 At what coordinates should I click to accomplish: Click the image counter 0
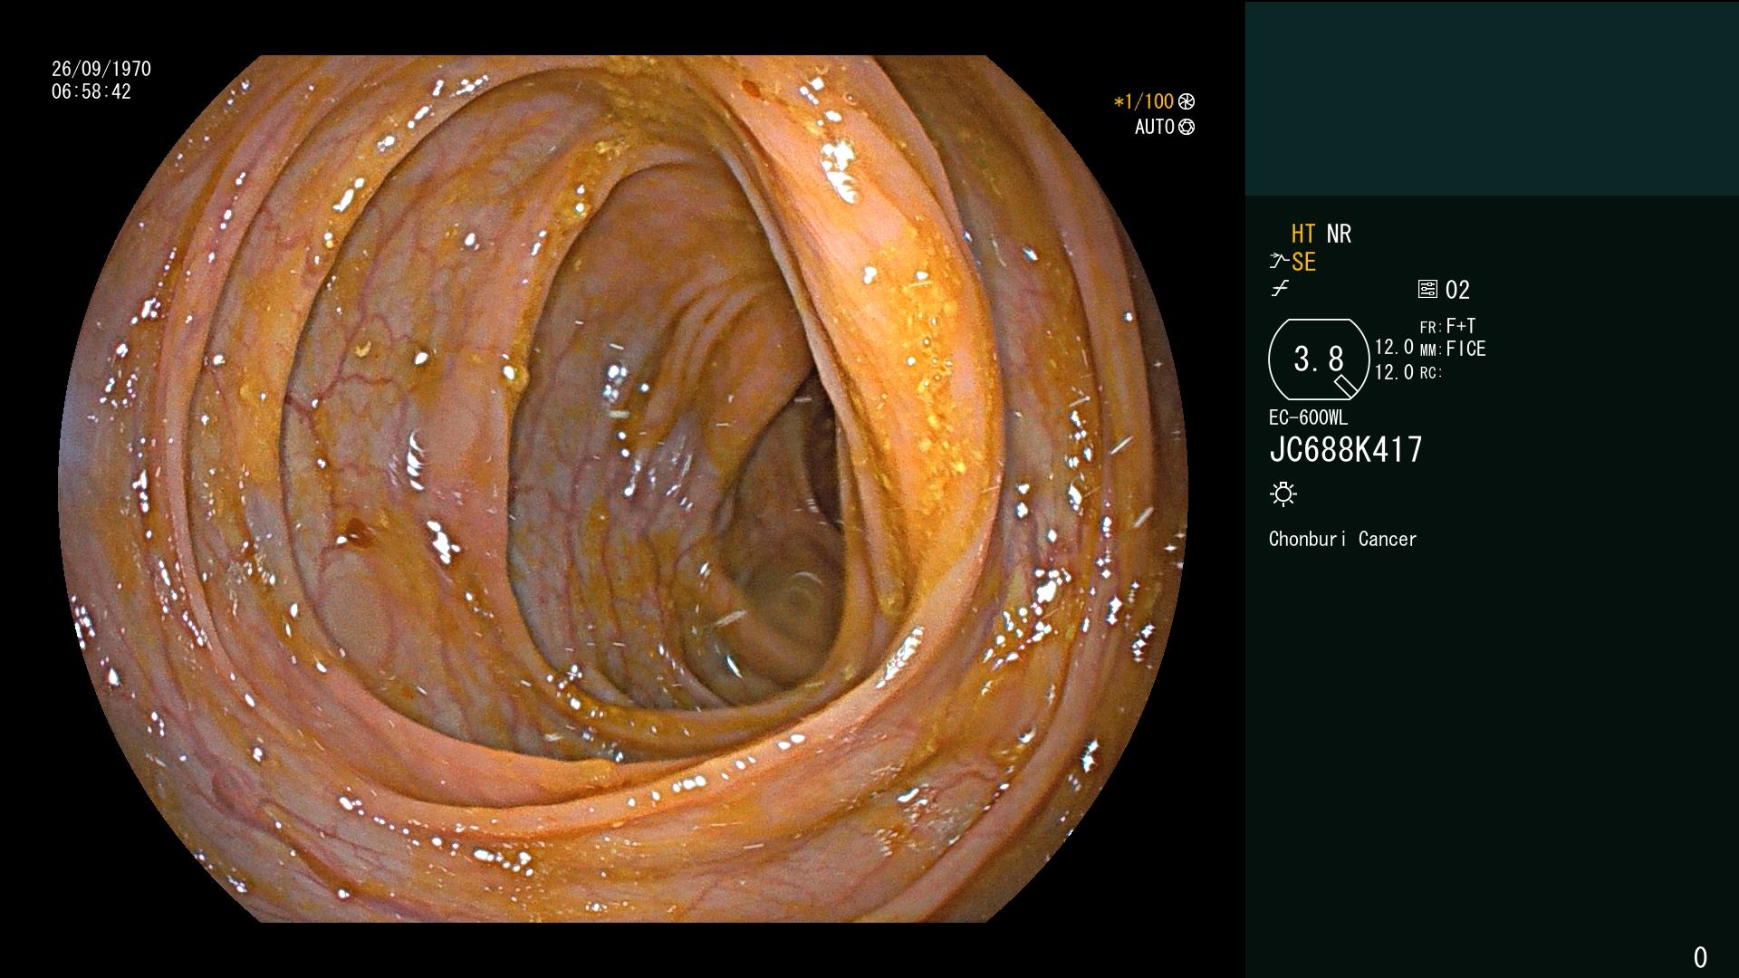[x=1700, y=957]
